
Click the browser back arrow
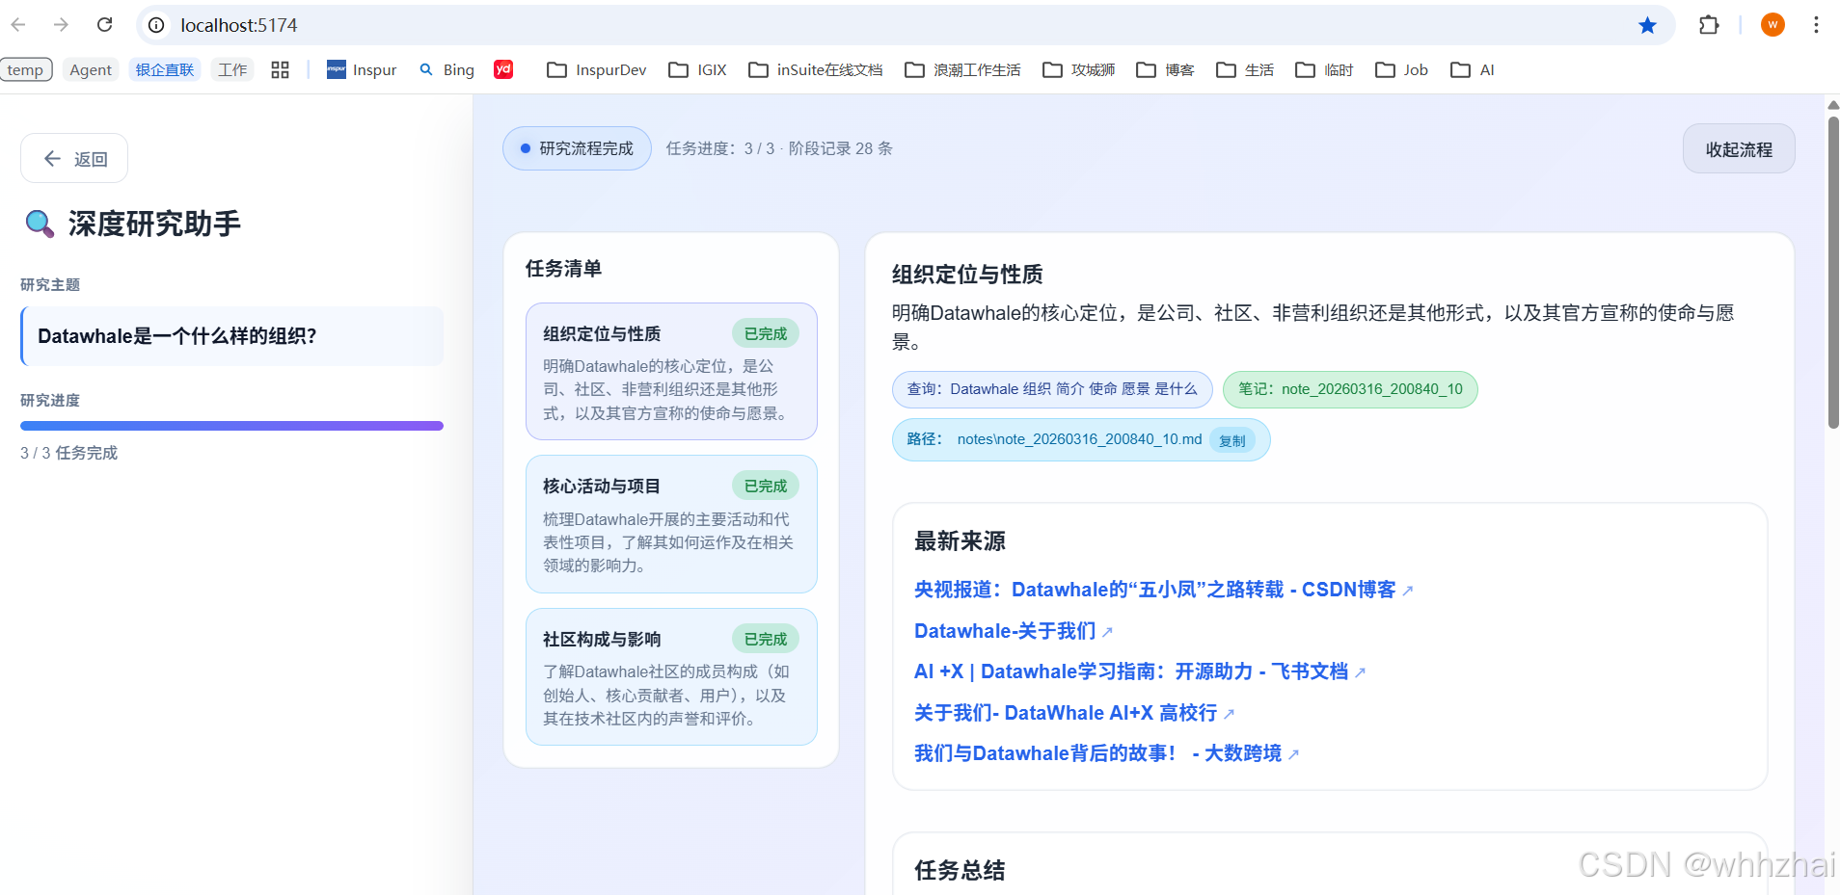[18, 25]
